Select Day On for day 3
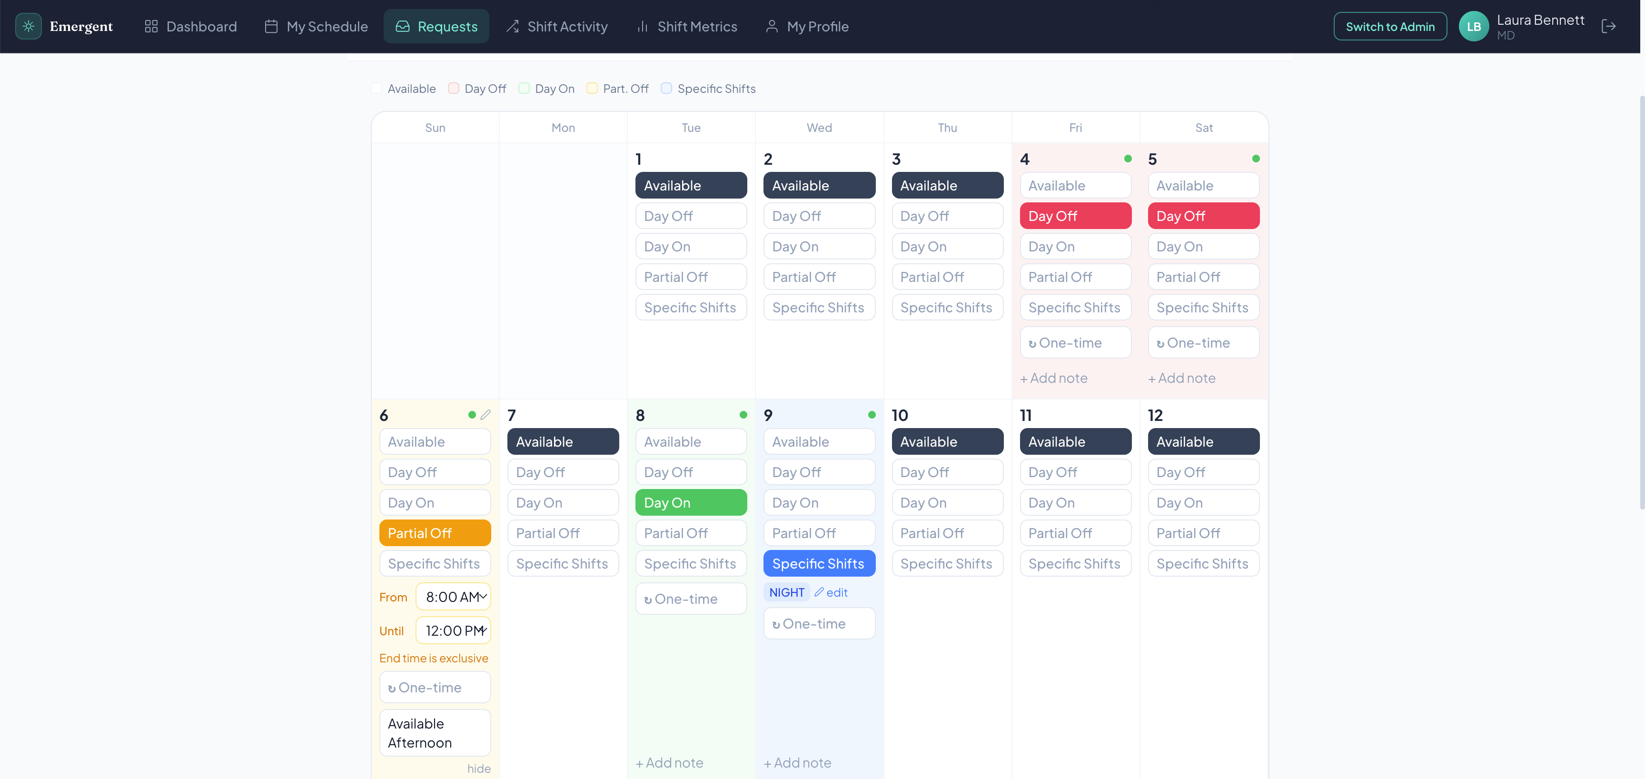This screenshot has width=1645, height=779. [947, 247]
